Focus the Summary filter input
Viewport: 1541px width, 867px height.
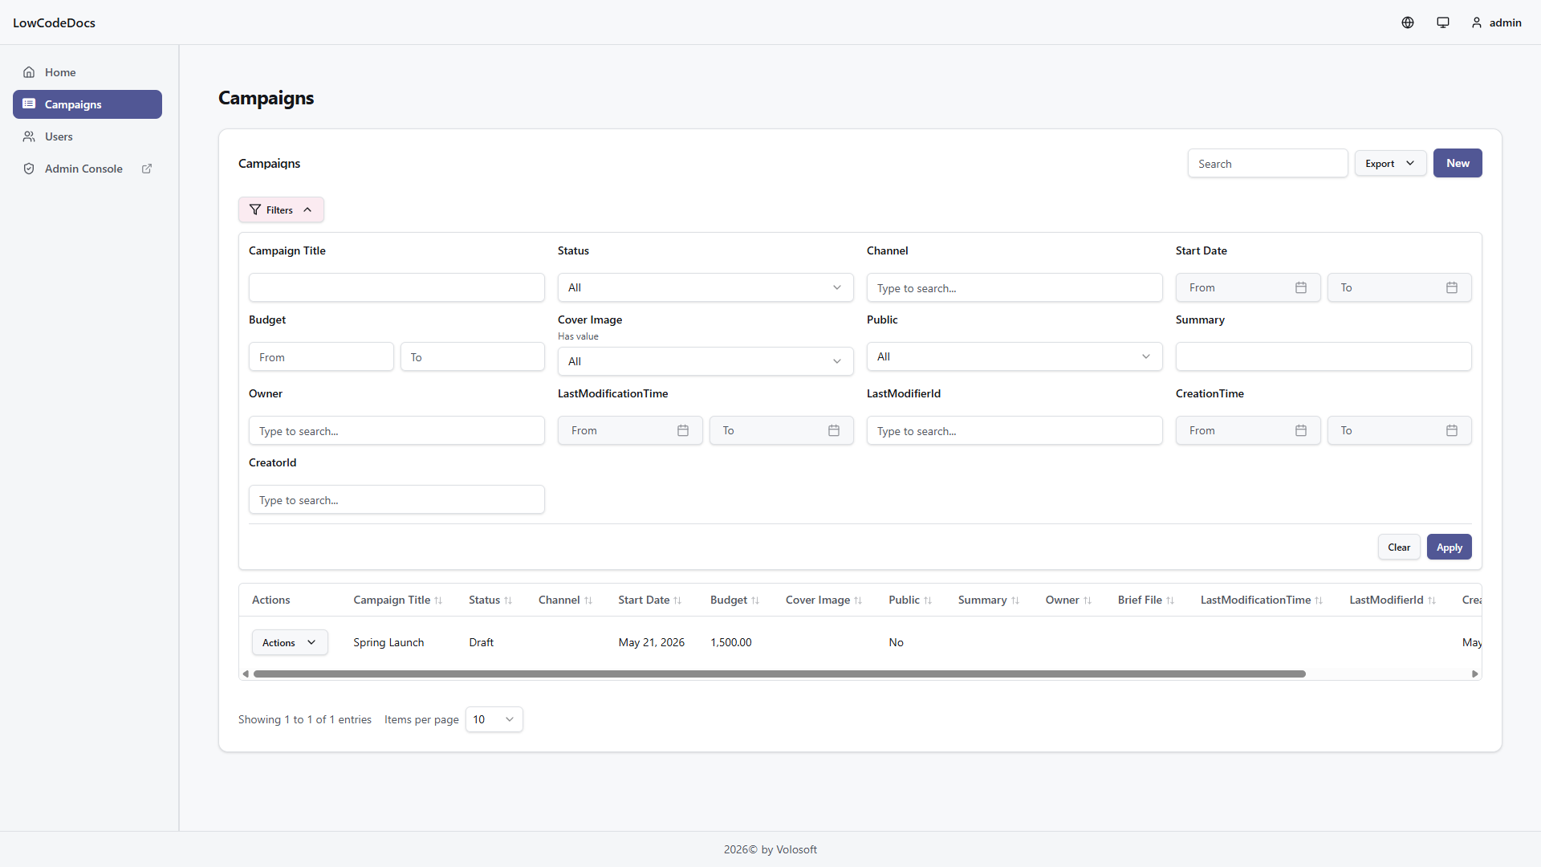(x=1323, y=356)
